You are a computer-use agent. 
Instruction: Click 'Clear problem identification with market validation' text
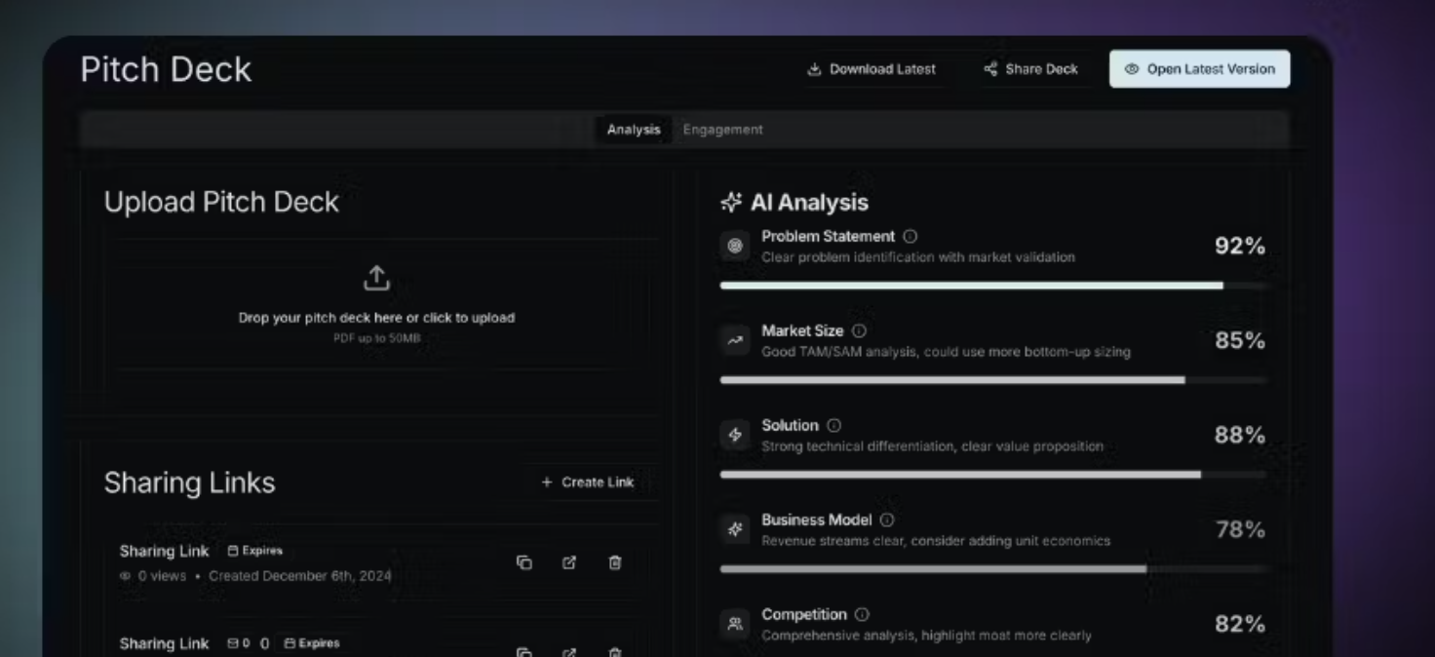(x=918, y=257)
